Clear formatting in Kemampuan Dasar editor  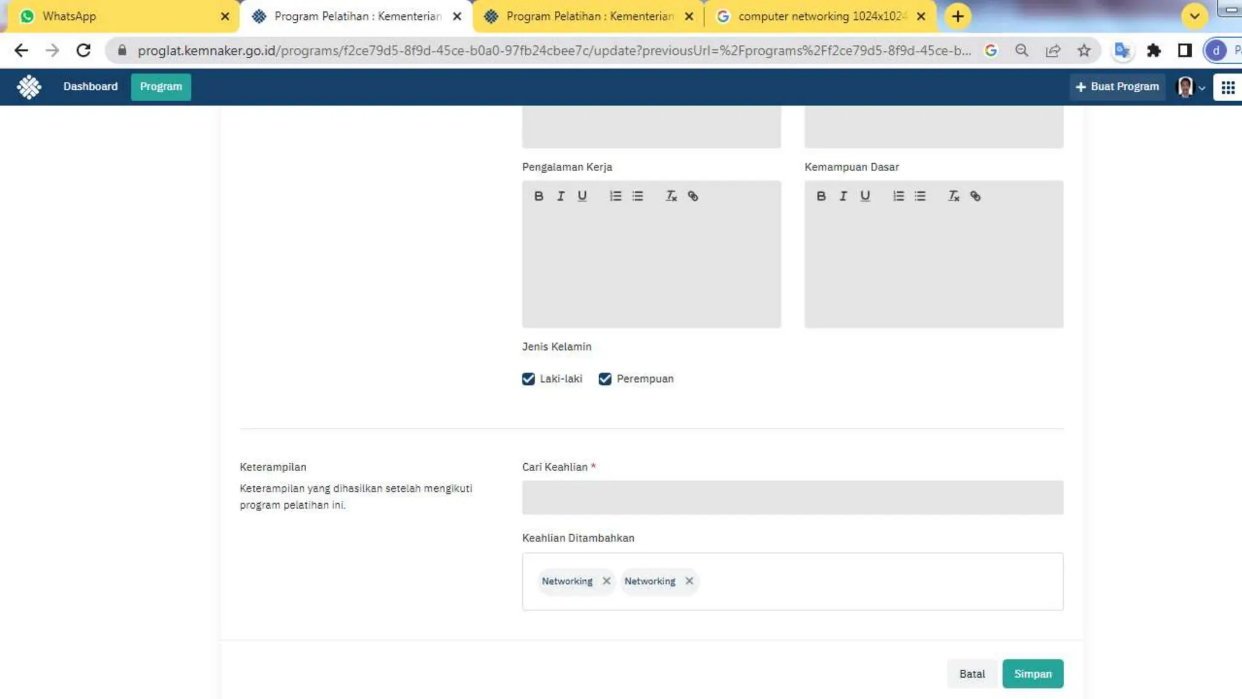point(953,196)
